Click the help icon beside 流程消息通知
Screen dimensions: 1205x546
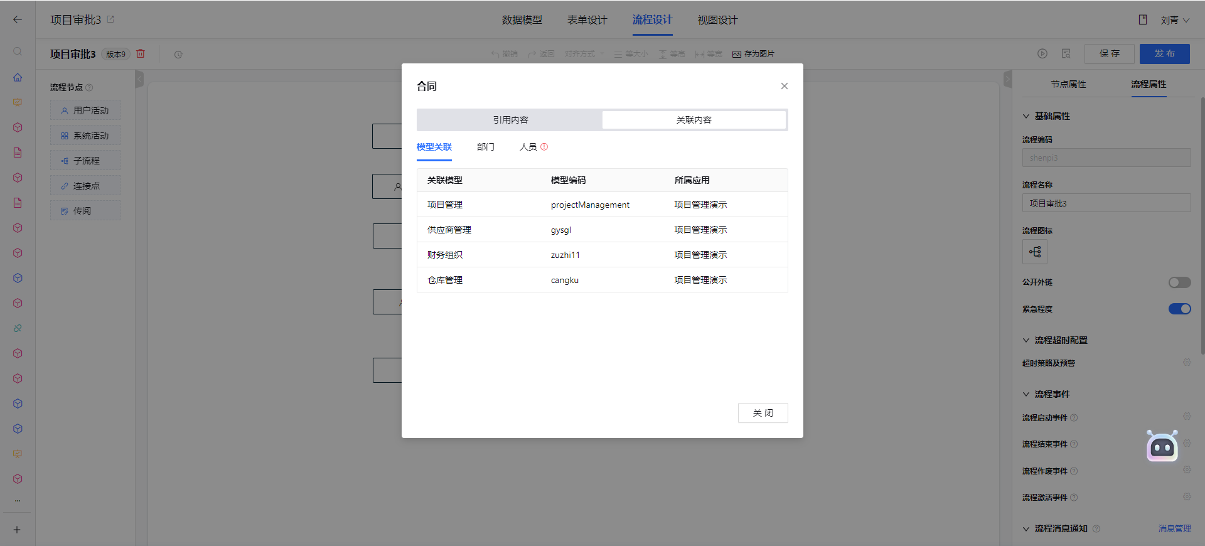click(1096, 529)
